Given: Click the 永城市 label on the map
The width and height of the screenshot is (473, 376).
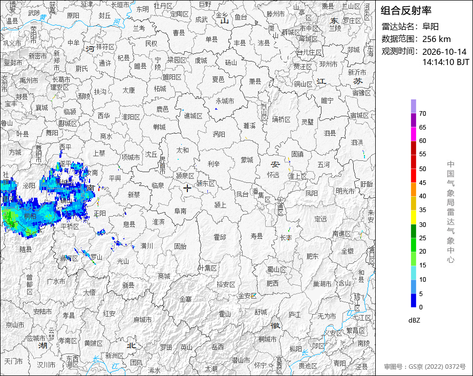Looking at the screenshot, I should pos(225,101).
